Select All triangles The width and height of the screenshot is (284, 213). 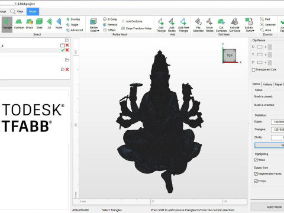click(49, 24)
